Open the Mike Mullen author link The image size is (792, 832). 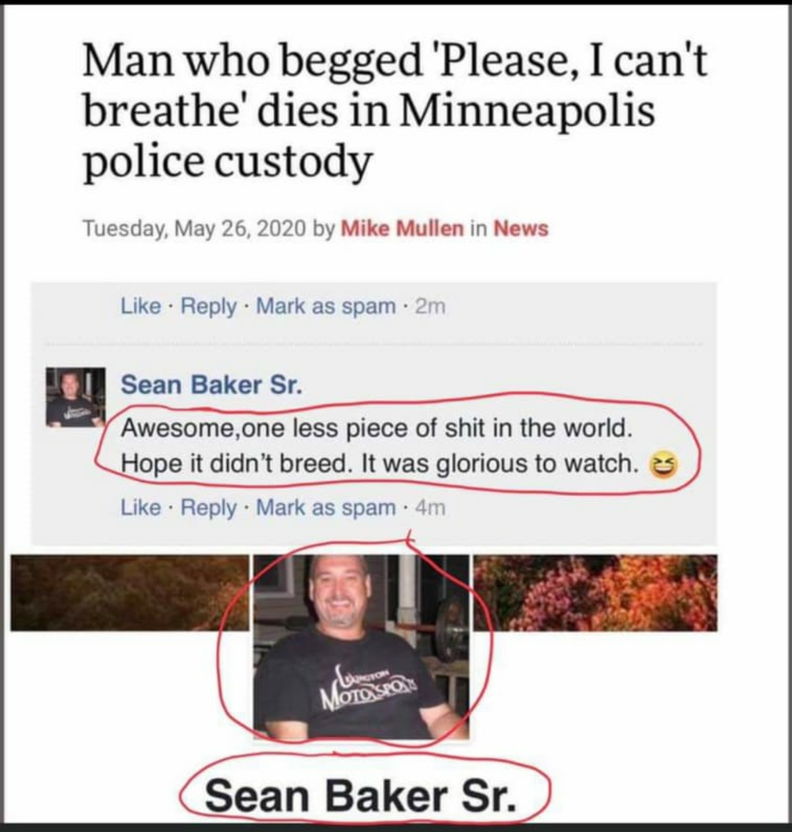(403, 228)
